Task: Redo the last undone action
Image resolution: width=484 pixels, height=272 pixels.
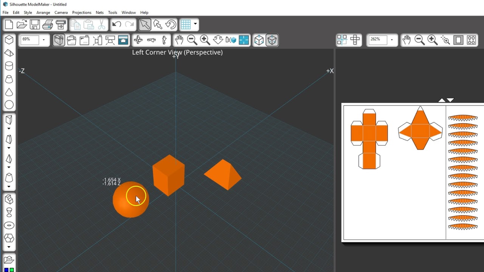Action: pyautogui.click(x=129, y=25)
